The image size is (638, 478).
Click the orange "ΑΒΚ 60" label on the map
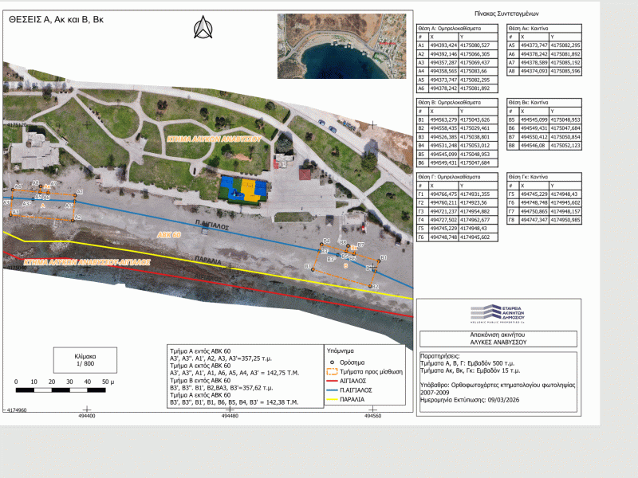[x=169, y=235]
